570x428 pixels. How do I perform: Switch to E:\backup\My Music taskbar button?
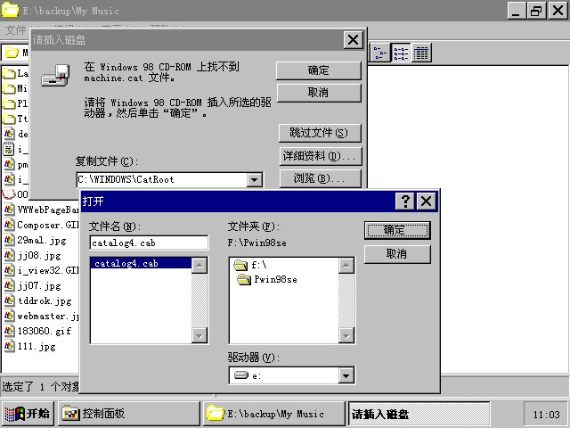pos(273,414)
